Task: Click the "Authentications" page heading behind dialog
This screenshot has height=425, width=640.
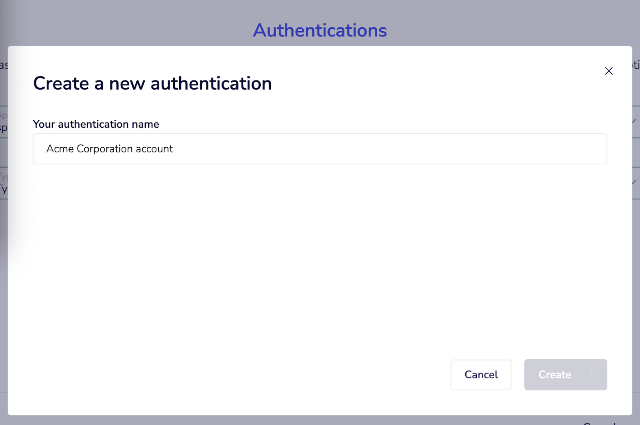Action: point(320,30)
